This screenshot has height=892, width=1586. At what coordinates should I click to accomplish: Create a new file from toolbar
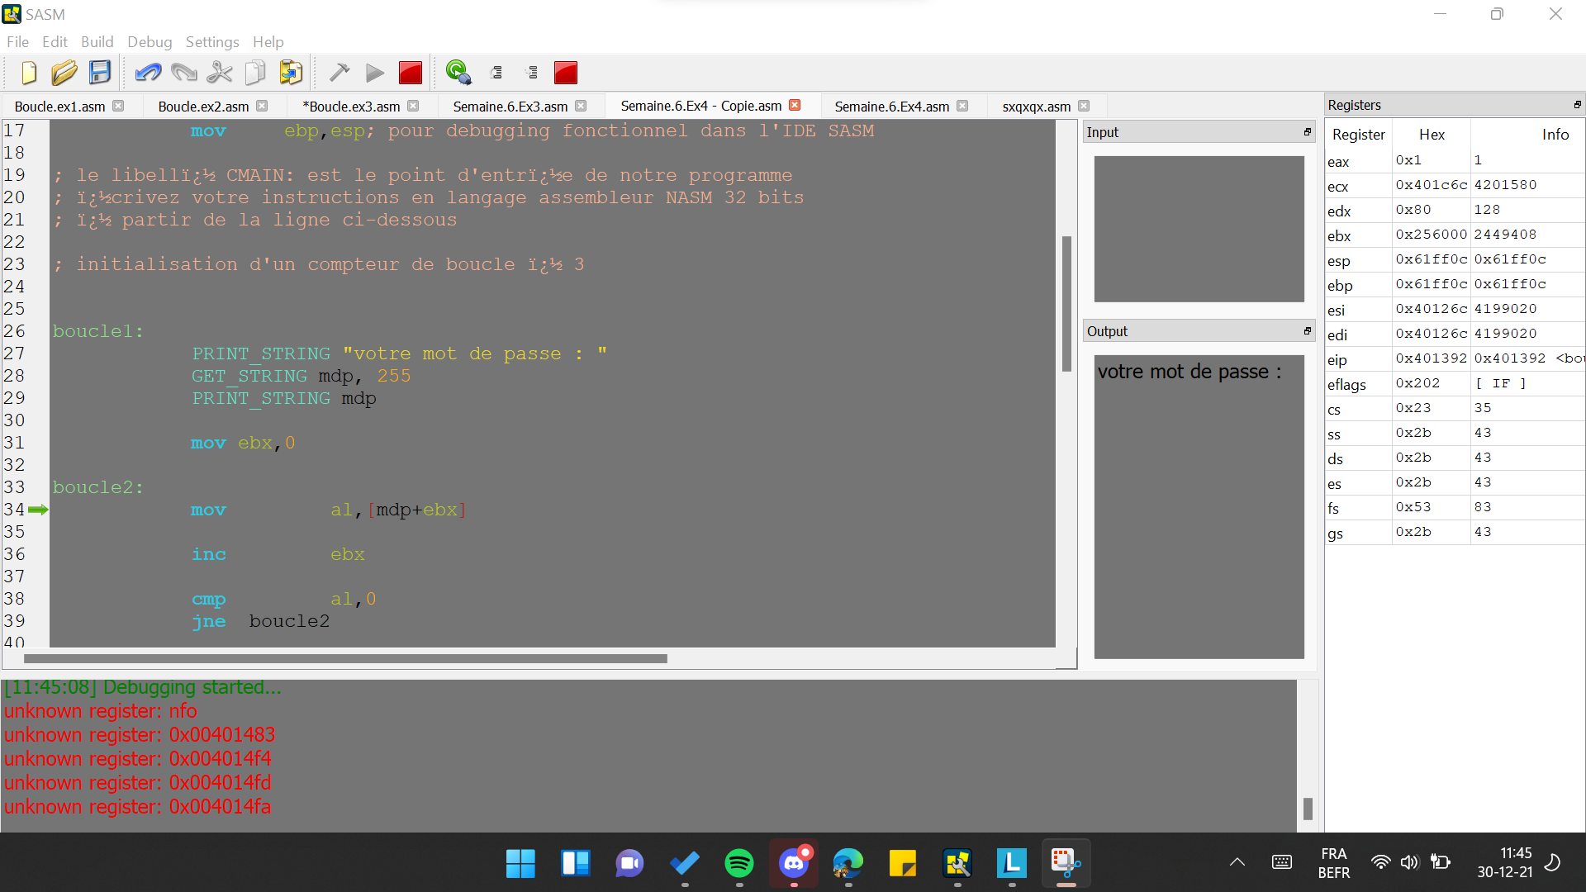click(29, 73)
